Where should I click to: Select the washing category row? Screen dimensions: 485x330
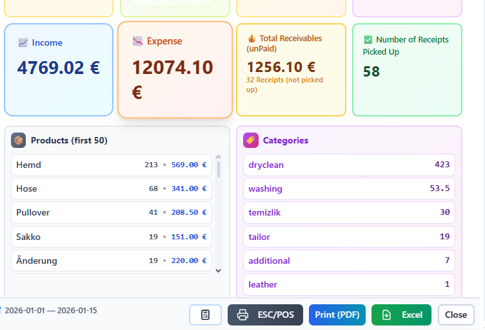click(x=349, y=188)
